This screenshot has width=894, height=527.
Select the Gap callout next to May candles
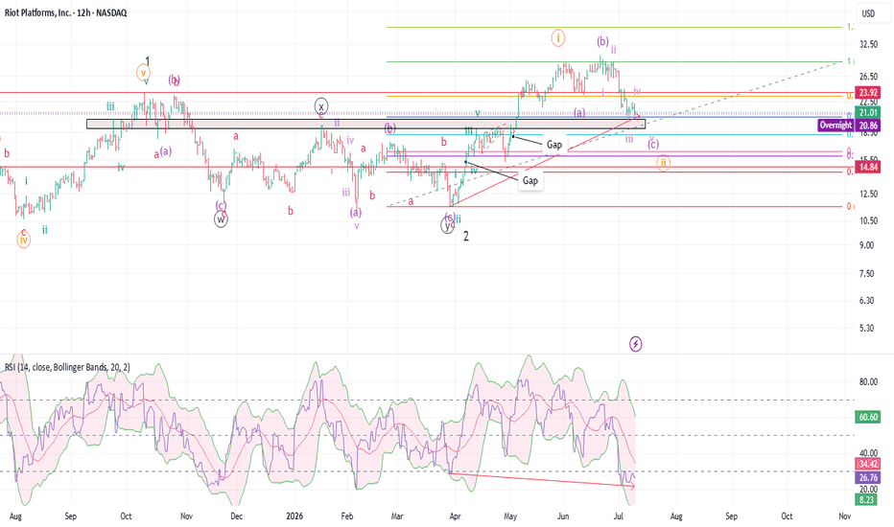(x=554, y=144)
